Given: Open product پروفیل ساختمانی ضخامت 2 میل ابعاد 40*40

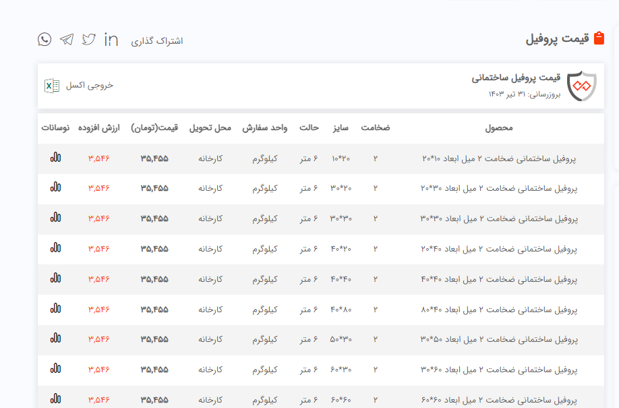Looking at the screenshot, I should [x=499, y=279].
